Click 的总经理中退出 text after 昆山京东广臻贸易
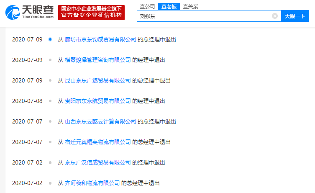The height and width of the screenshot is (193, 315). (151, 80)
